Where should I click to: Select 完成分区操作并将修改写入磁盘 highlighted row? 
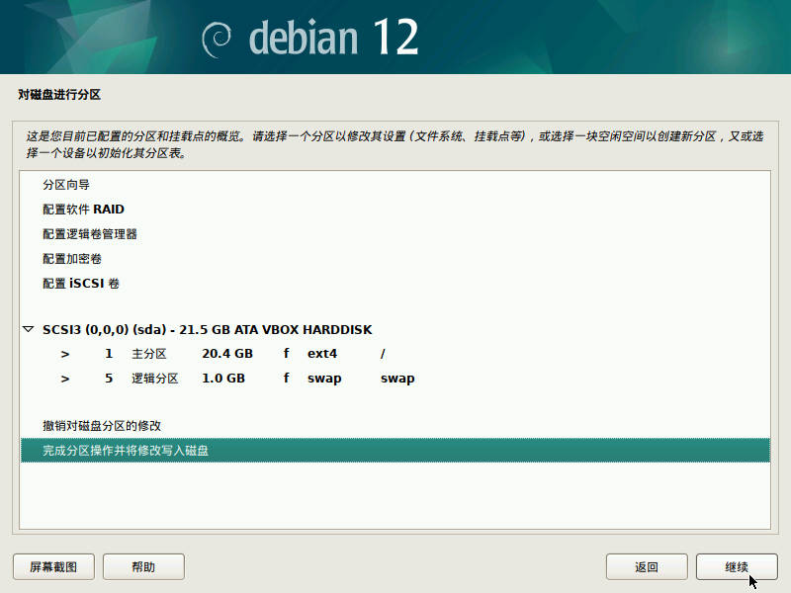[395, 451]
